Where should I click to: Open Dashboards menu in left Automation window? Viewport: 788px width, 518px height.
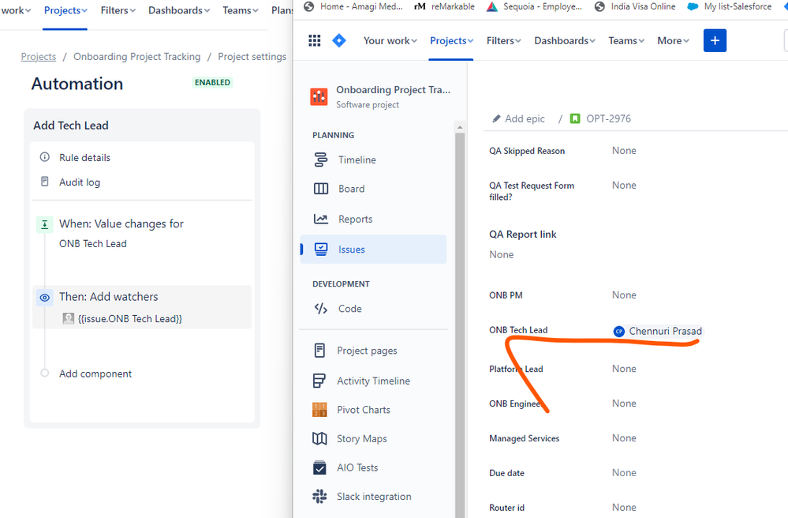179,10
